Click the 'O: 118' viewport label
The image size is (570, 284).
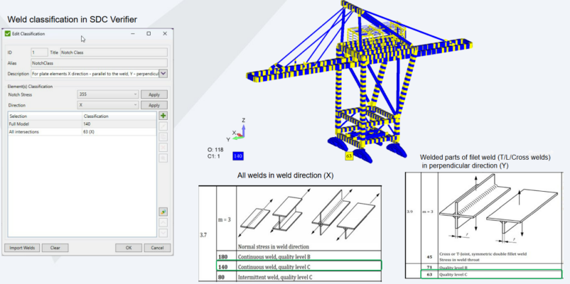(215, 150)
